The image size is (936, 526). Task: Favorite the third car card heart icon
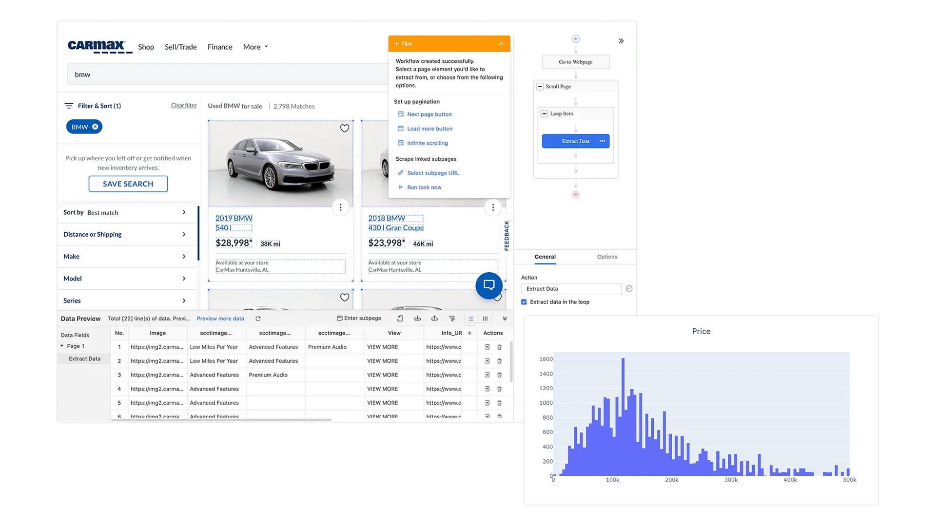345,297
